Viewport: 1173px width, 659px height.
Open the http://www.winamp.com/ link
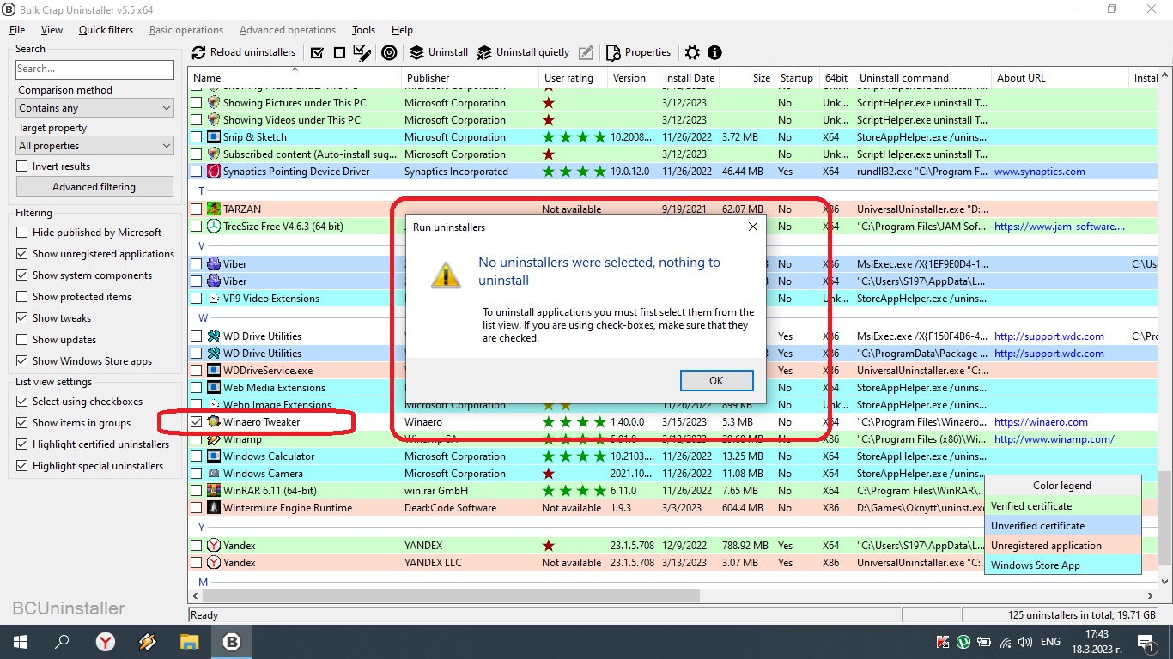pyautogui.click(x=1054, y=439)
